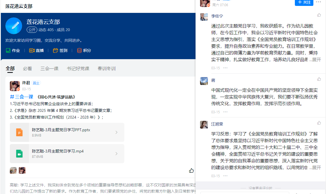Click the 公开 public badge
326x194 pixels.
pyautogui.click(x=32, y=30)
